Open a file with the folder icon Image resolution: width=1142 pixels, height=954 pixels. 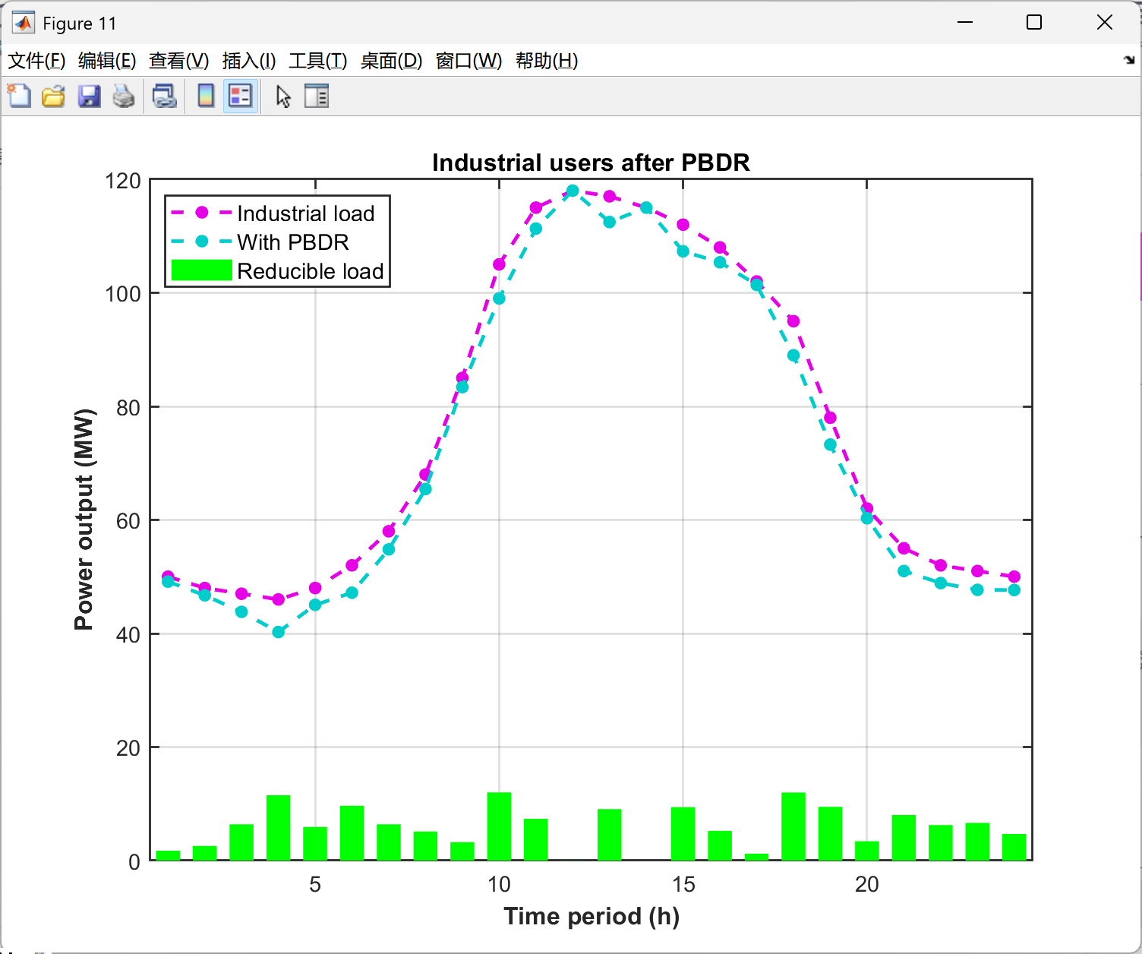53,96
